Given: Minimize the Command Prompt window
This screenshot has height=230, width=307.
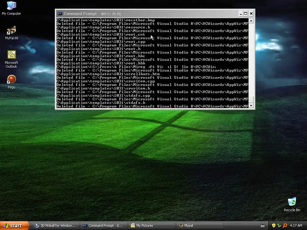Looking at the screenshot, I should [x=241, y=13].
